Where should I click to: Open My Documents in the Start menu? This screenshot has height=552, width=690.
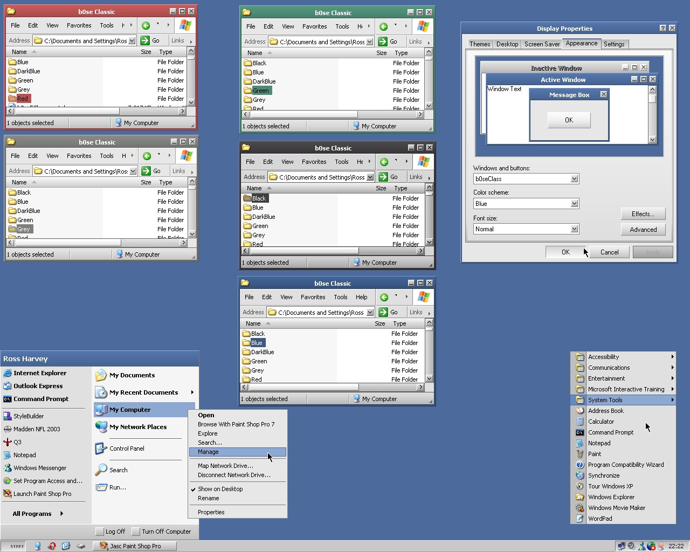pos(125,375)
